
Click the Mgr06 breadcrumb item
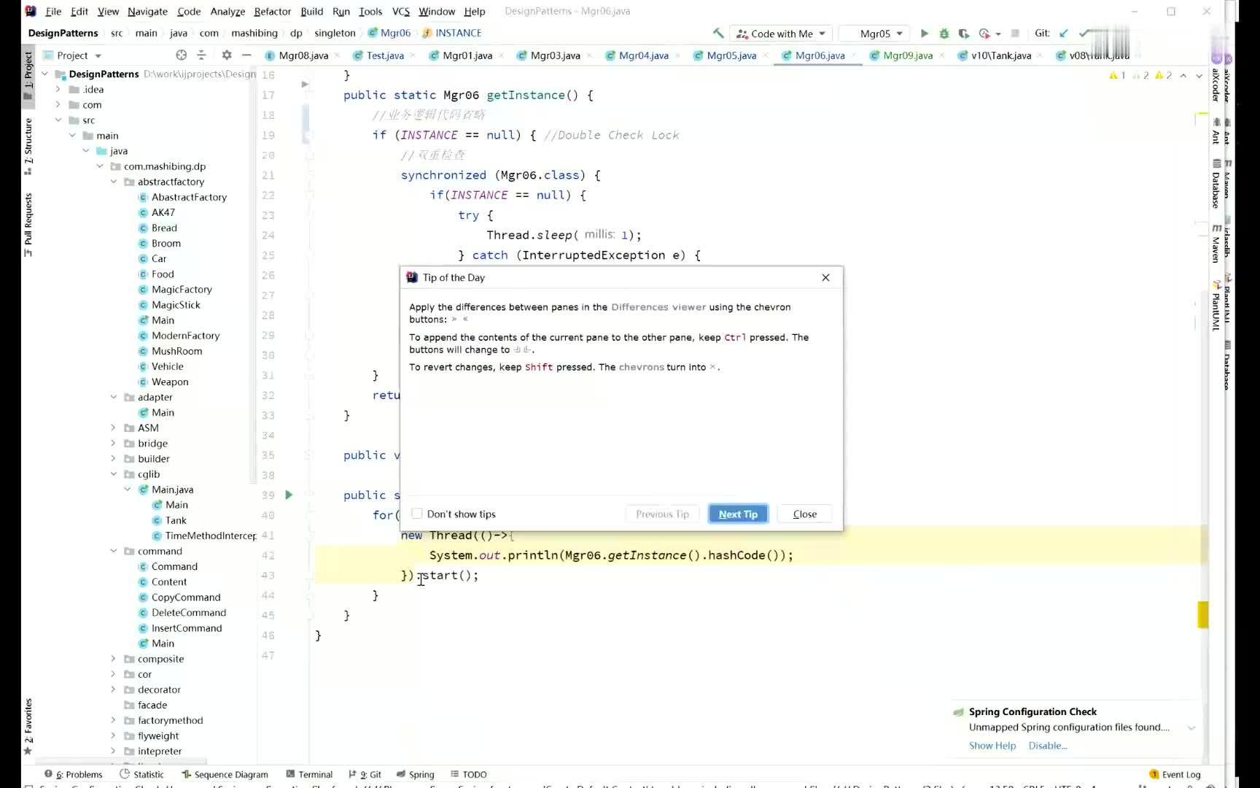coord(389,34)
